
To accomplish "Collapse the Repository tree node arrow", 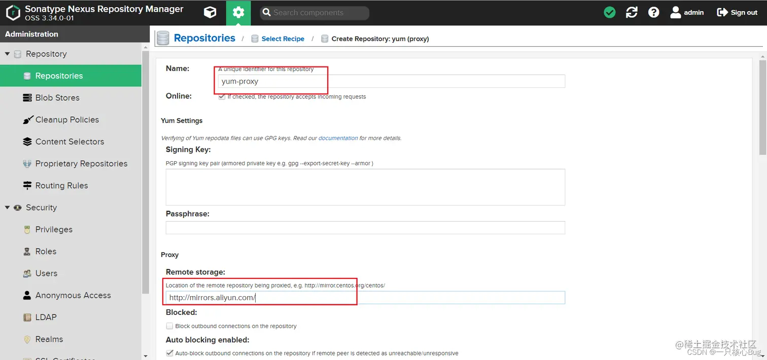I will 7,54.
